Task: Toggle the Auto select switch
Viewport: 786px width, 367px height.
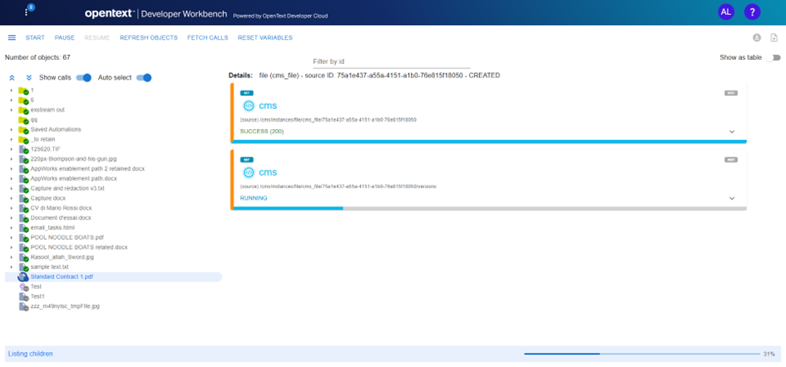Action: 144,77
